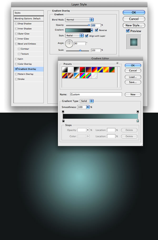158x240 pixels.
Task: Choose the third Black, White gradient preset
Action: pyautogui.click(x=77, y=70)
